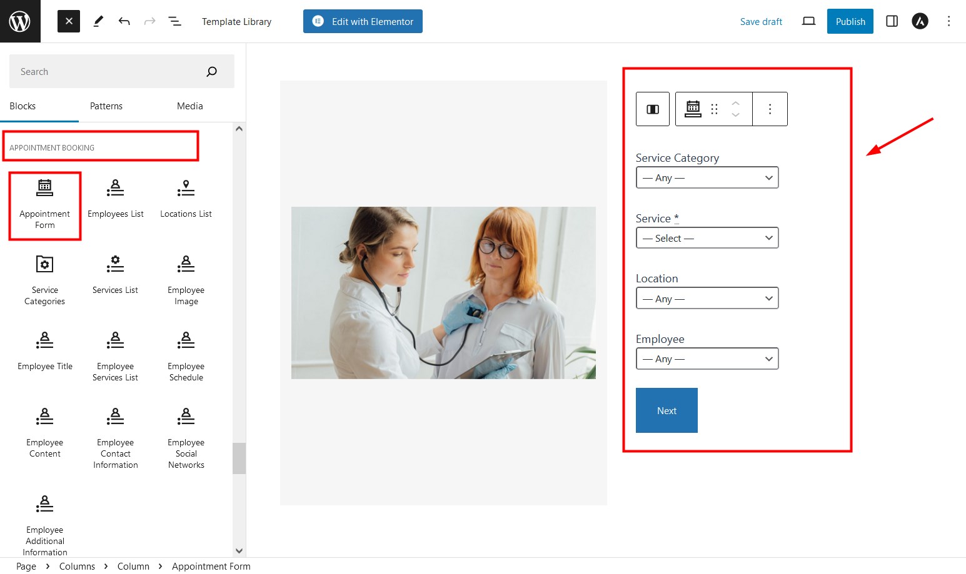
Task: Open the Service Category dropdown
Action: coord(707,177)
